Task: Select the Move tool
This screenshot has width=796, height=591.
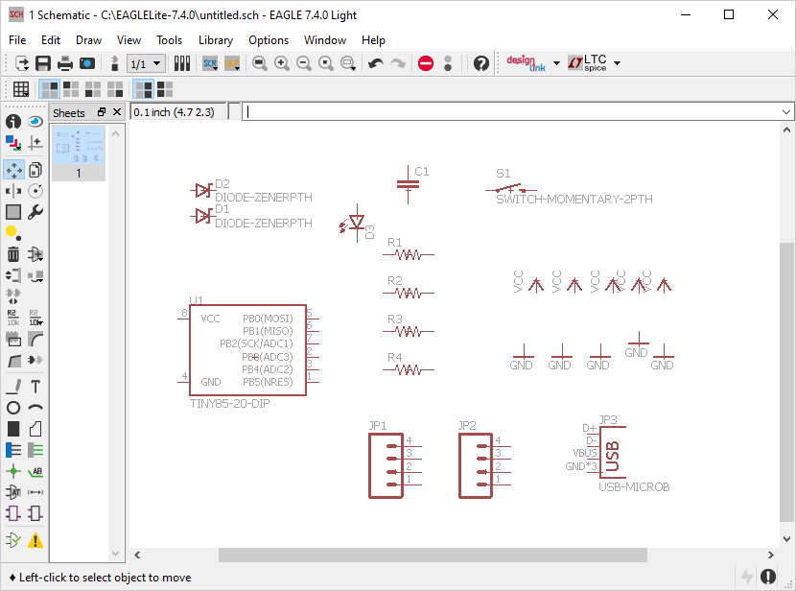Action: 13,169
